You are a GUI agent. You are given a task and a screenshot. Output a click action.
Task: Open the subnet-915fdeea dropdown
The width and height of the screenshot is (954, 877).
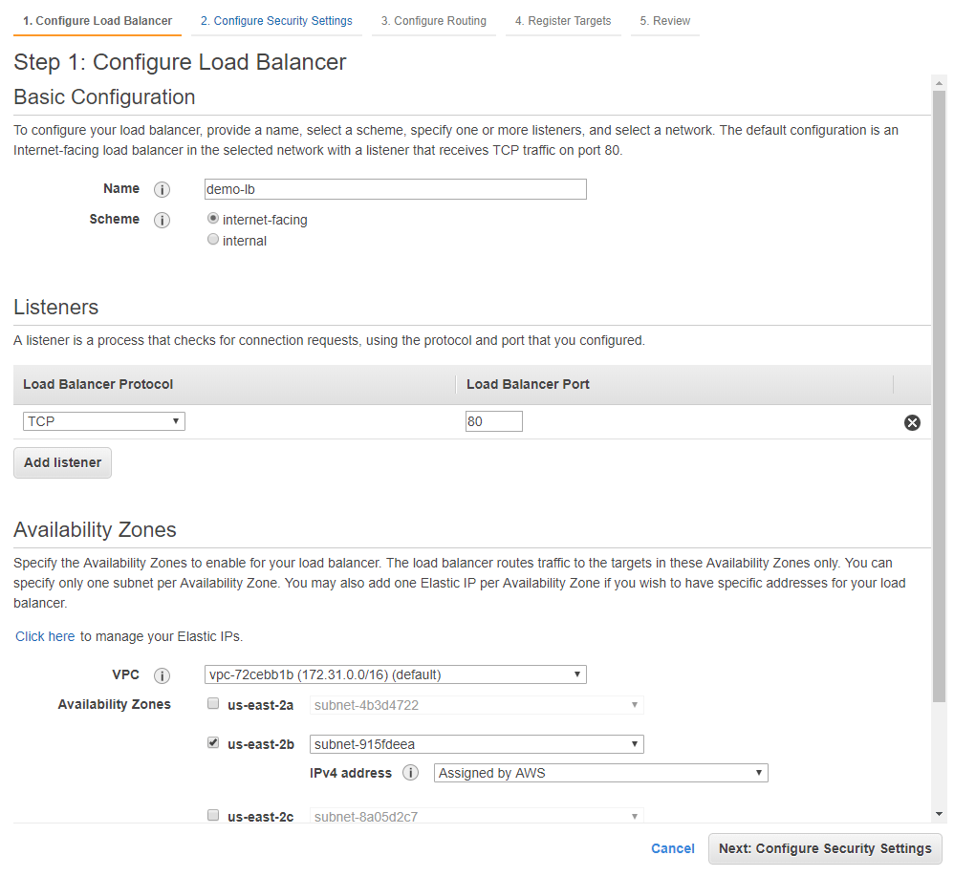476,743
